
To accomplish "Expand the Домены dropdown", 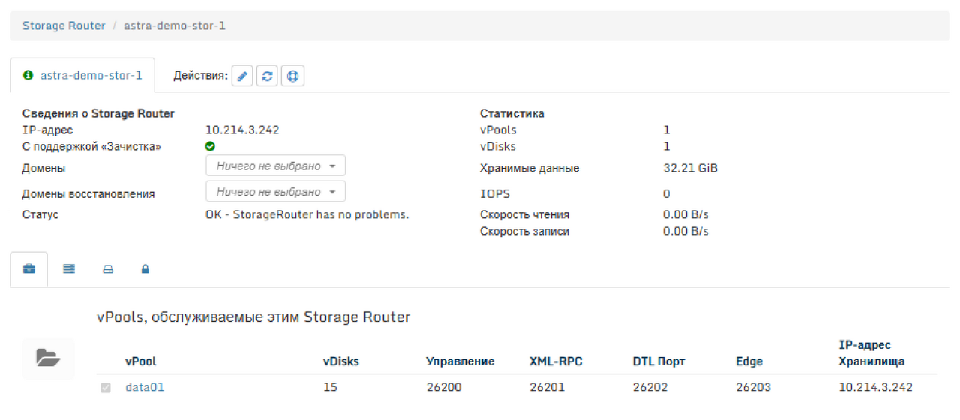I will coord(276,166).
